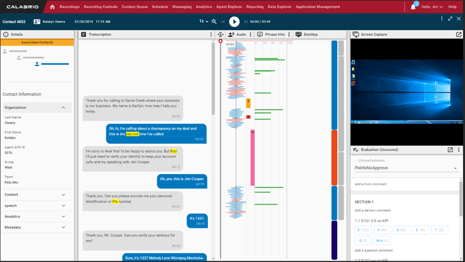This screenshot has height=262, width=465.
Task: Click the collapse player arrows icon
Action: tap(450, 19)
